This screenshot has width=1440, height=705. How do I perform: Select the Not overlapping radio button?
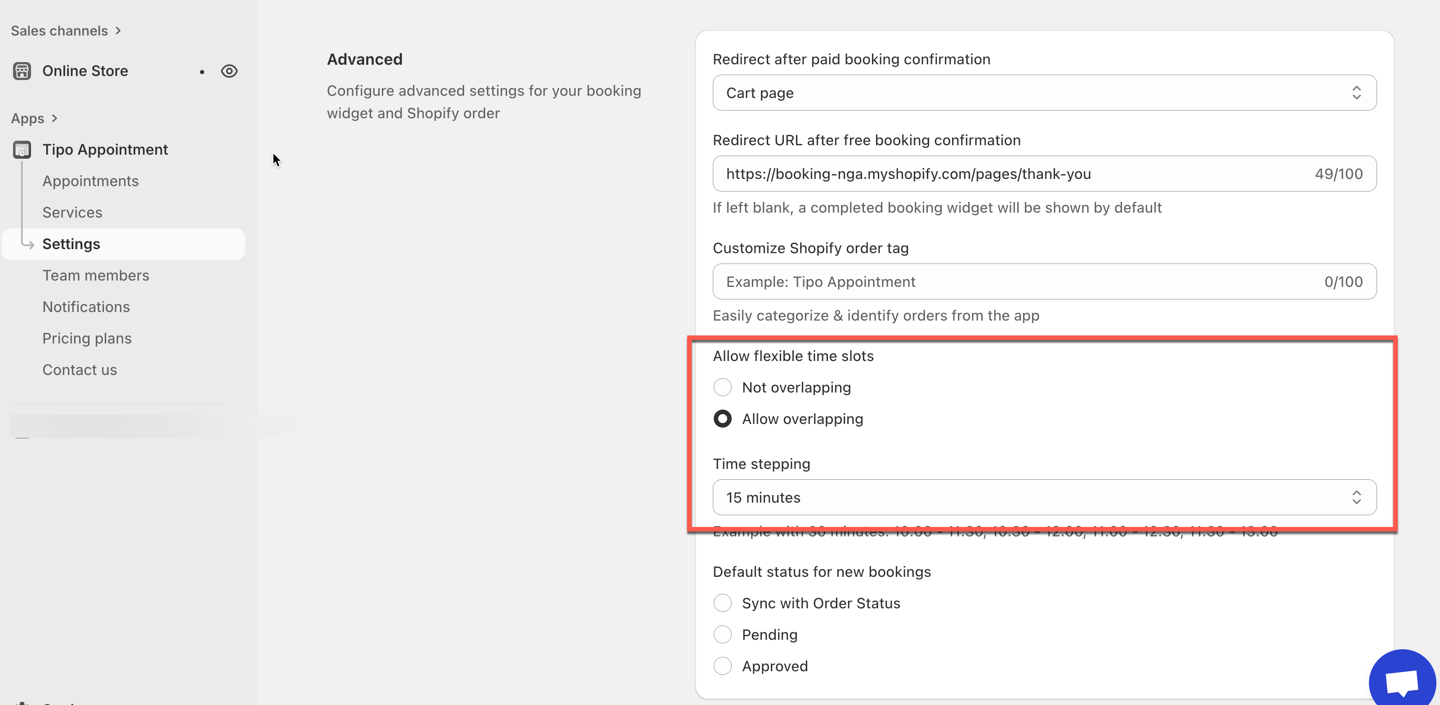click(x=722, y=387)
